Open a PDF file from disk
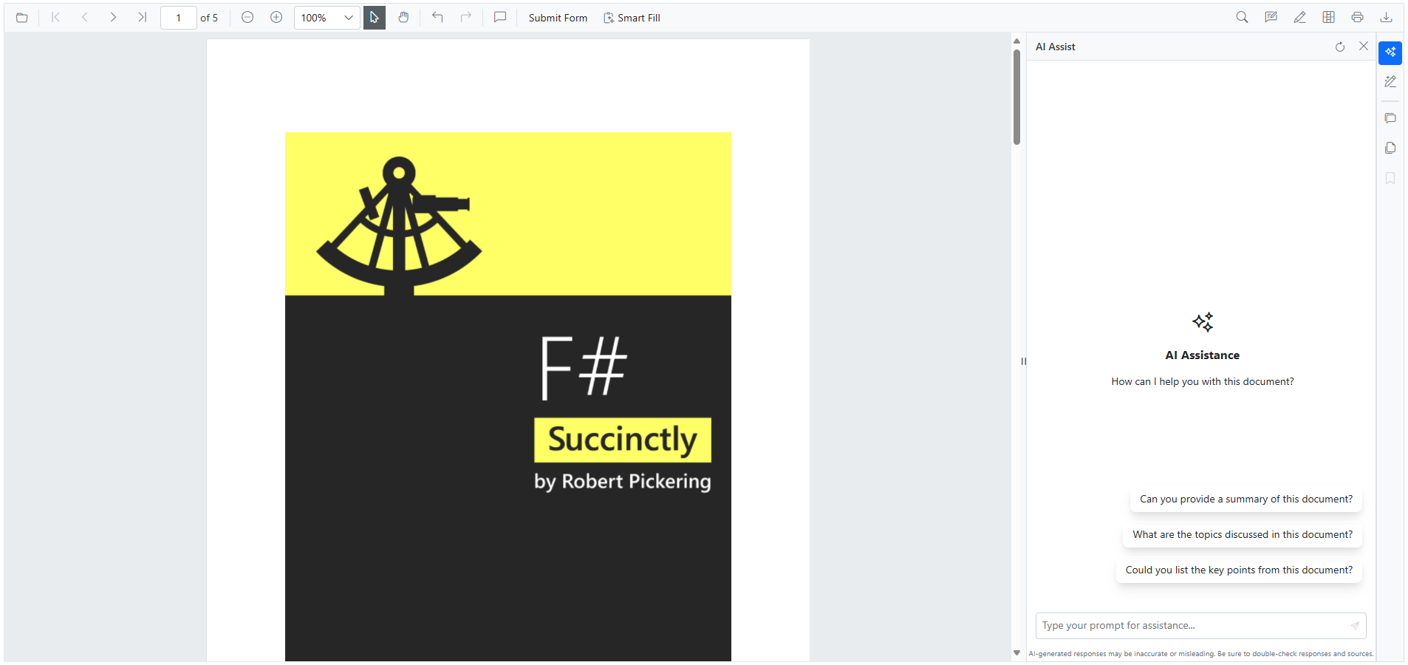This screenshot has height=665, width=1408. click(21, 17)
